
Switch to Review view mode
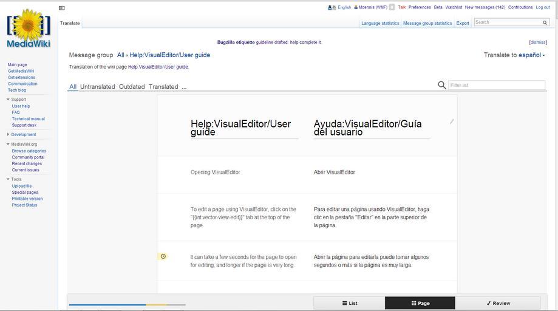point(498,303)
